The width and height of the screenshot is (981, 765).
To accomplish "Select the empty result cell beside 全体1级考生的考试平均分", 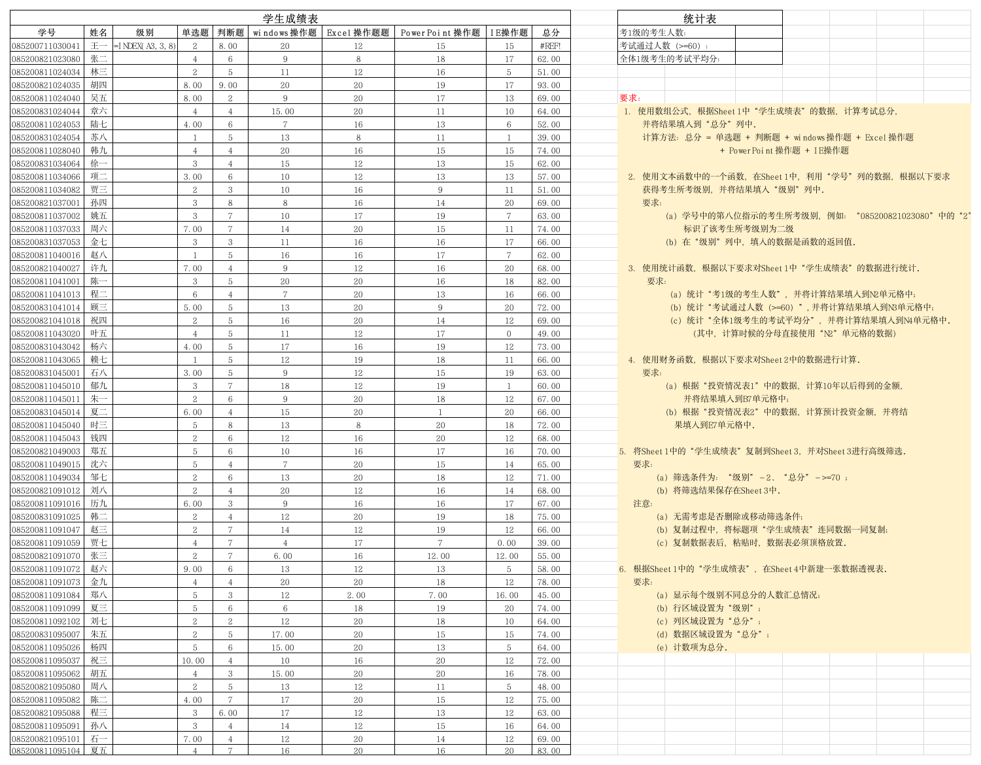I will click(759, 59).
